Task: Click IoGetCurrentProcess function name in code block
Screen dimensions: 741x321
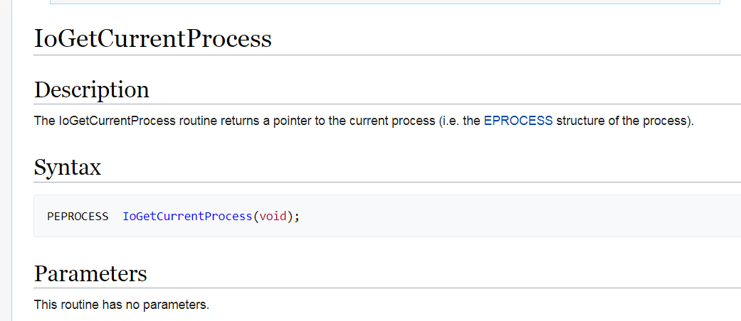Action: 187,216
